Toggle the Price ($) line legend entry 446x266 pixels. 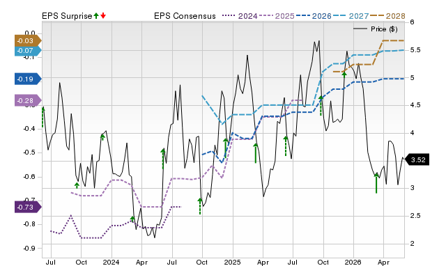point(376,29)
